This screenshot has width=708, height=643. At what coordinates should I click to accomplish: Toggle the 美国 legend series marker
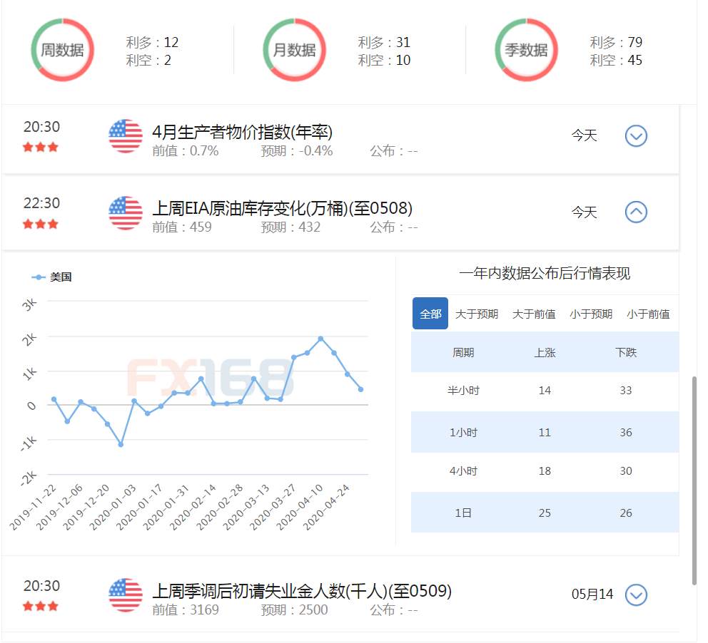[39, 277]
